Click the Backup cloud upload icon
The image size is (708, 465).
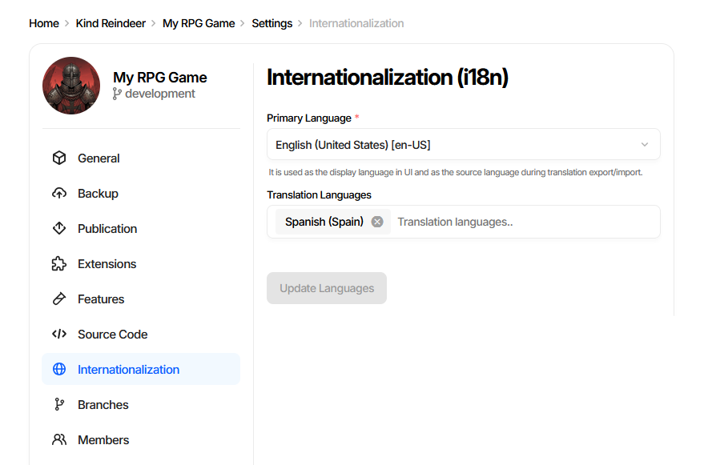pos(59,193)
